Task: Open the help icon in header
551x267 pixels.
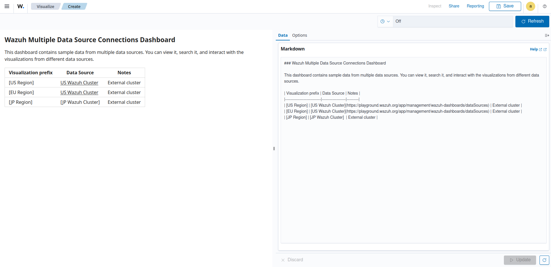Action: [545, 6]
